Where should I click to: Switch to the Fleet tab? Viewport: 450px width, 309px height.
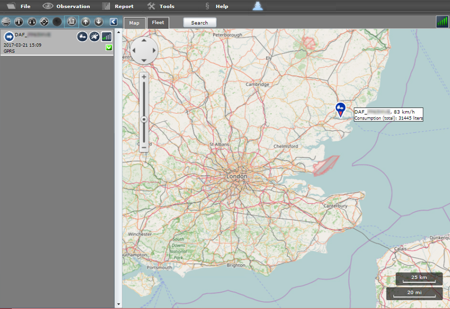coord(158,23)
